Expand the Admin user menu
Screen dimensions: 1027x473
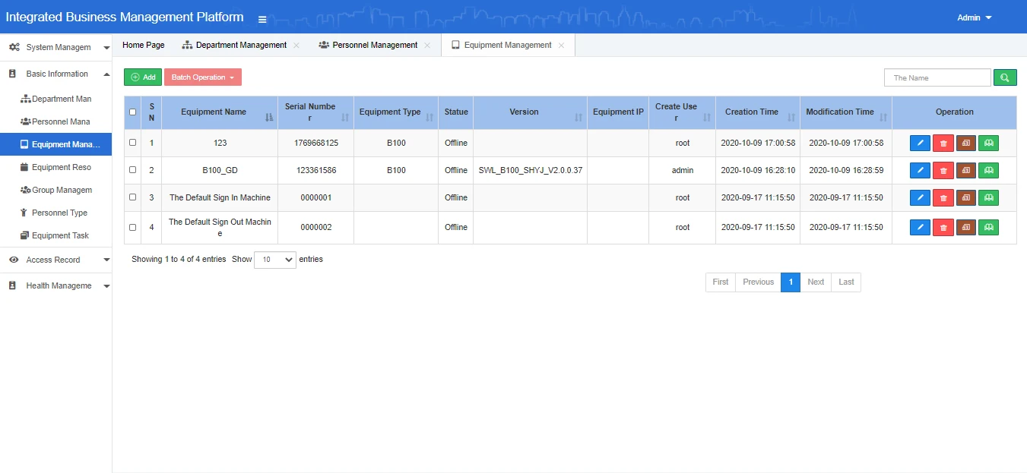974,17
